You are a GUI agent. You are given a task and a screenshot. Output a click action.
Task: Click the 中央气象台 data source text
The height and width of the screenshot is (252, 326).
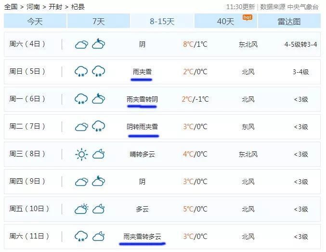point(303,7)
